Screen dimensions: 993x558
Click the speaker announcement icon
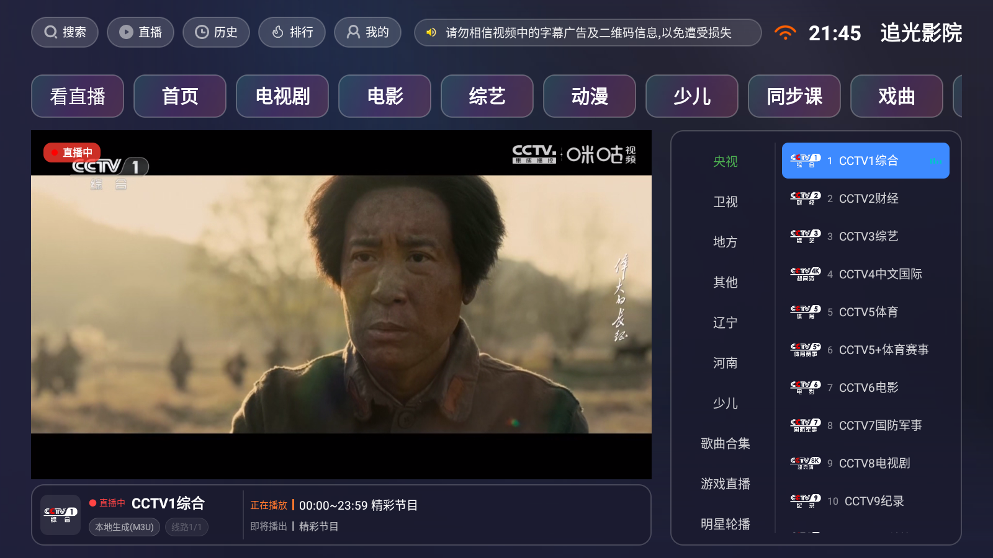click(431, 32)
